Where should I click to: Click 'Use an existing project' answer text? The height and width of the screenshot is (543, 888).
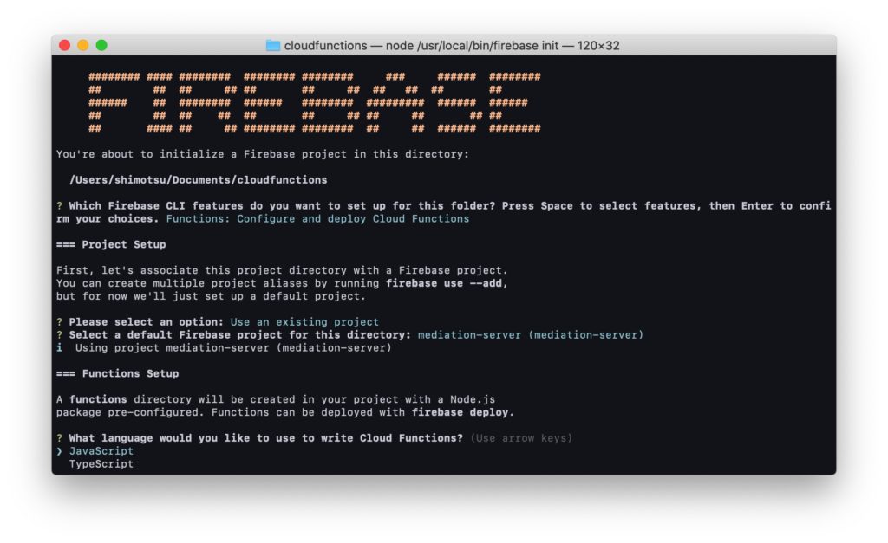pyautogui.click(x=304, y=322)
